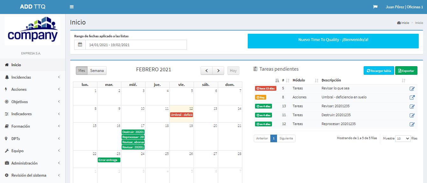Click the Exportar button
Image resolution: width=427 pixels, height=183 pixels.
click(406, 71)
